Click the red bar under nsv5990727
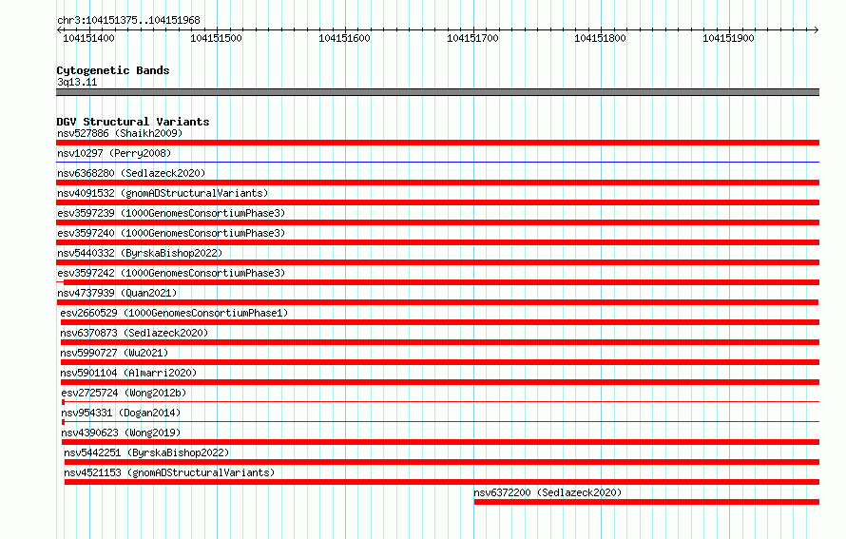846x539 pixels. point(440,362)
